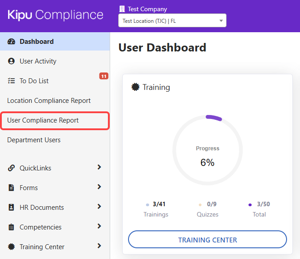The width and height of the screenshot is (300, 259).
Task: Click the Forms document icon
Action: [x=12, y=188]
